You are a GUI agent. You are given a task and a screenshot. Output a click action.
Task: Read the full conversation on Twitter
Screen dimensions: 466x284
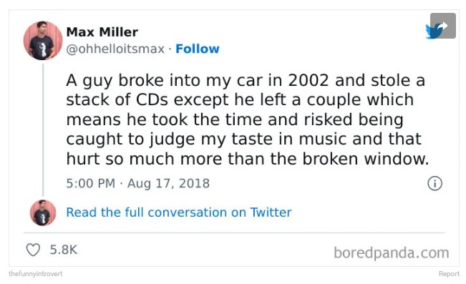pos(179,212)
